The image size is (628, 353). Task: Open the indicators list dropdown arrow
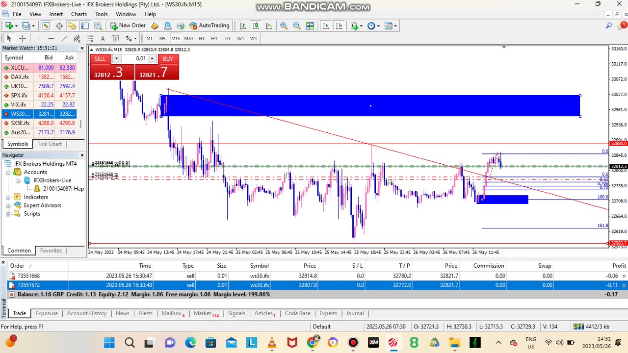pyautogui.click(x=362, y=26)
